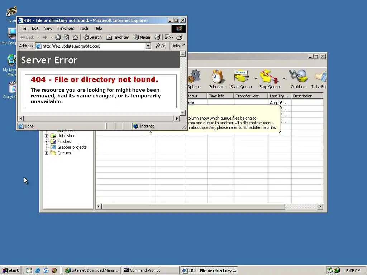Click the disabled Back button

(x=27, y=37)
